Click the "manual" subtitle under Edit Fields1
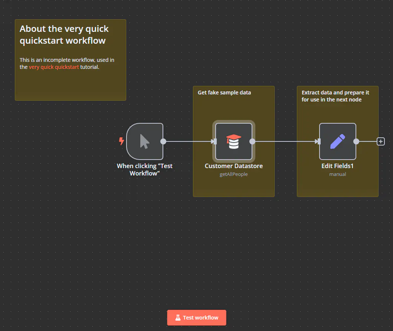This screenshot has width=393, height=331. (338, 174)
